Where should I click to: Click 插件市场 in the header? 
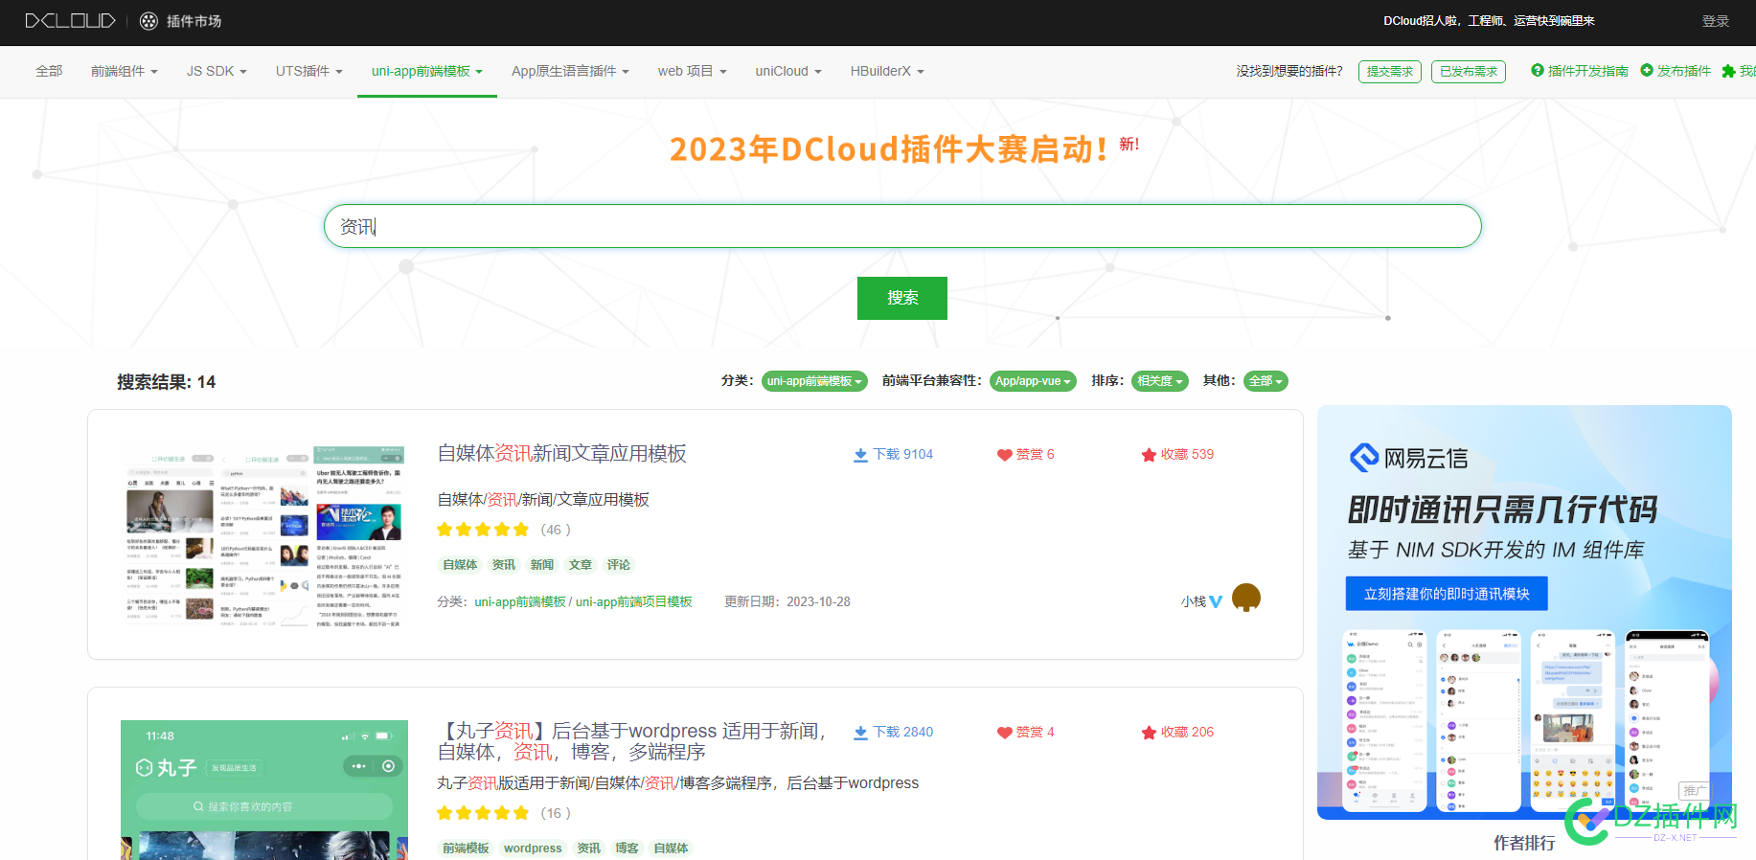point(194,21)
